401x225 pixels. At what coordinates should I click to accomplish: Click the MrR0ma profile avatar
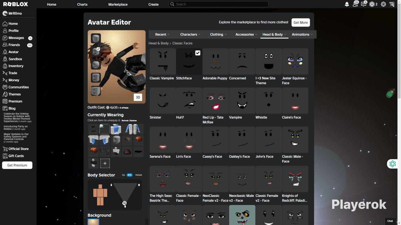[5, 13]
